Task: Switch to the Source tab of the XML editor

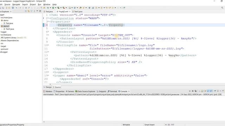Action: tap(57, 87)
